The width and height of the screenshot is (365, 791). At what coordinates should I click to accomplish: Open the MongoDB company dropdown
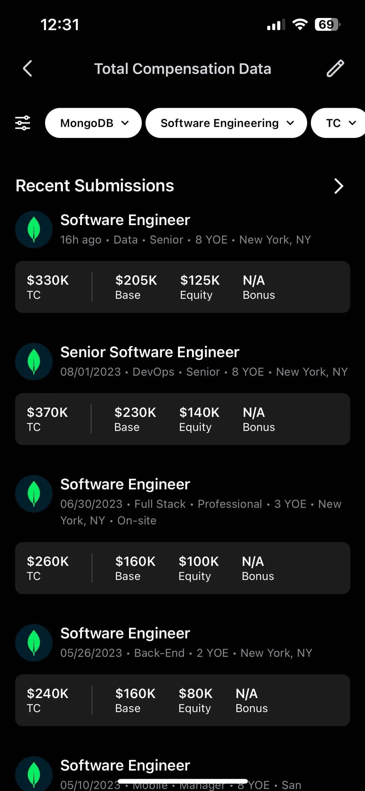(93, 123)
